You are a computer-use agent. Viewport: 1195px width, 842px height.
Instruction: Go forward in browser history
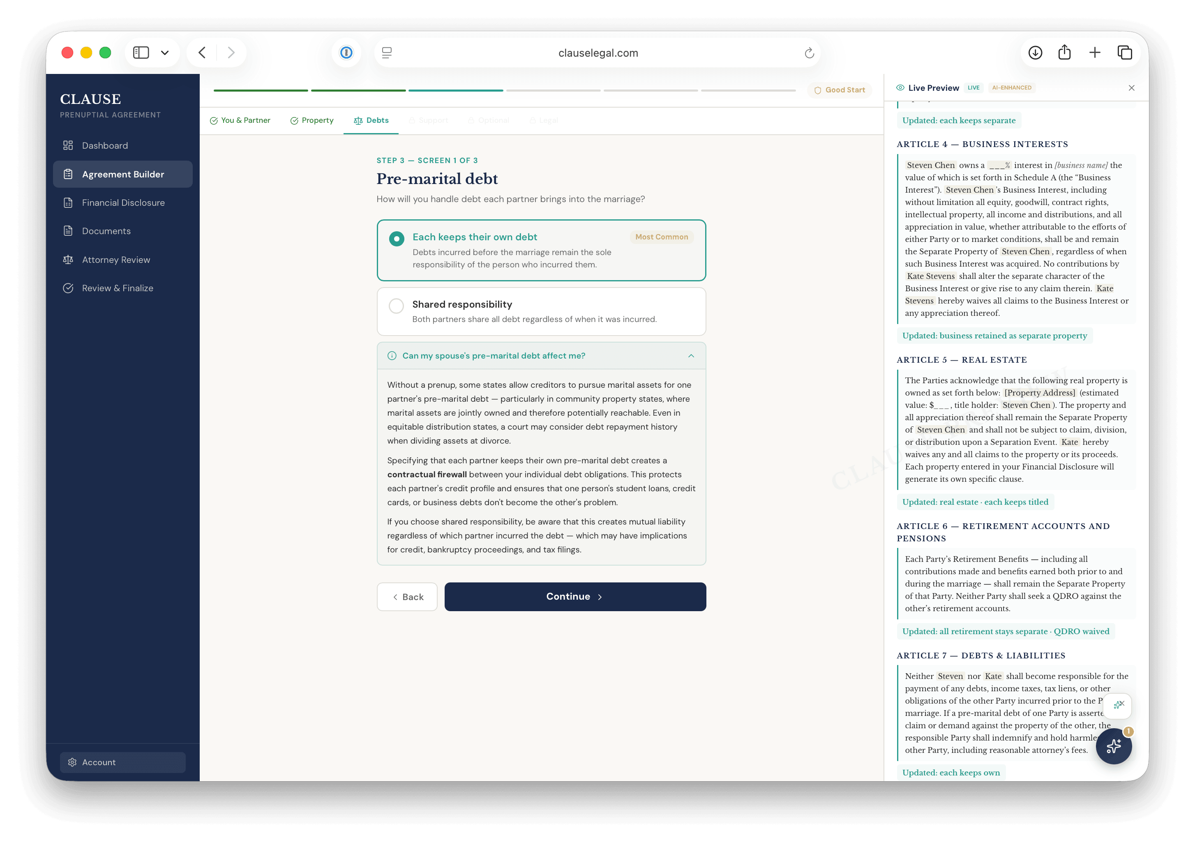[x=231, y=53]
